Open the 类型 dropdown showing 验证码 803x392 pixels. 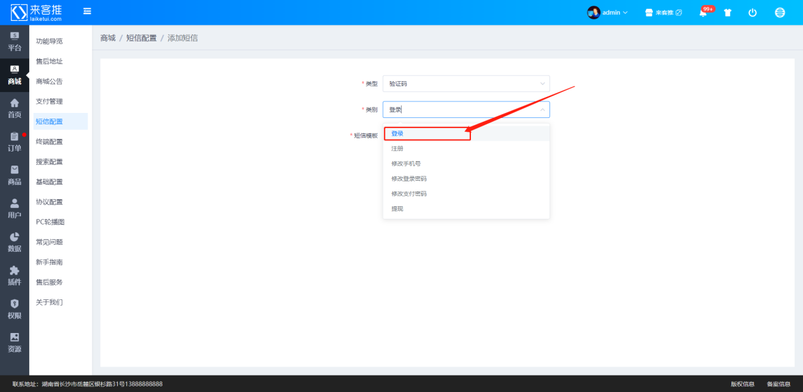466,84
